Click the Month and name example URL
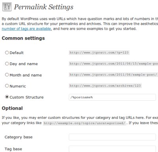The image size is (158, 152). pyautogui.click(x=113, y=75)
